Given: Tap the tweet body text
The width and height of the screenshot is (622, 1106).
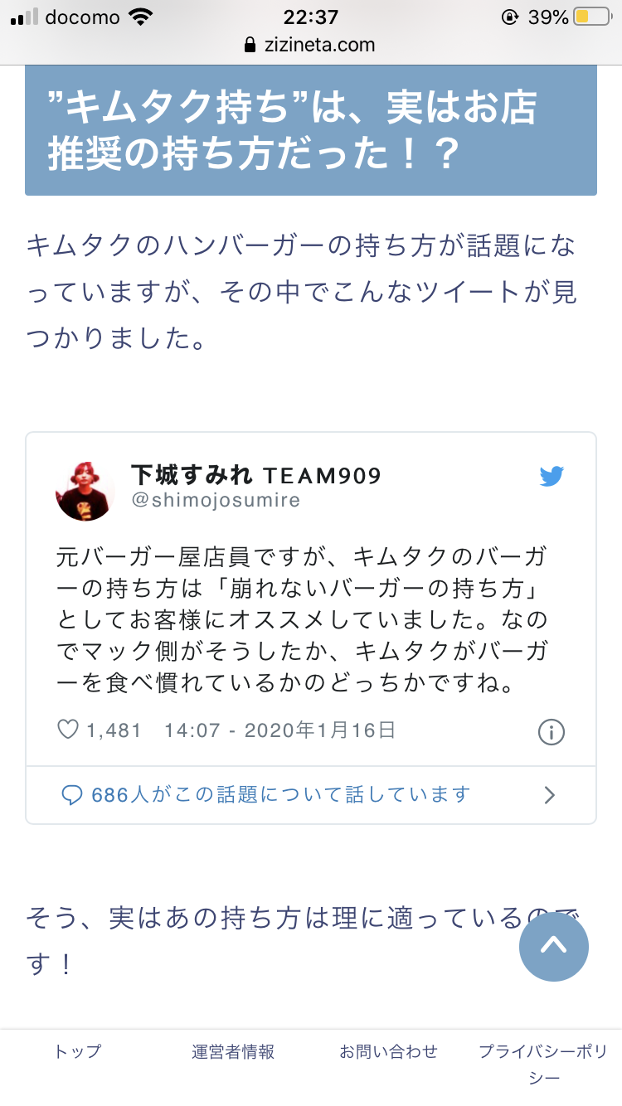Looking at the screenshot, I should point(303,621).
